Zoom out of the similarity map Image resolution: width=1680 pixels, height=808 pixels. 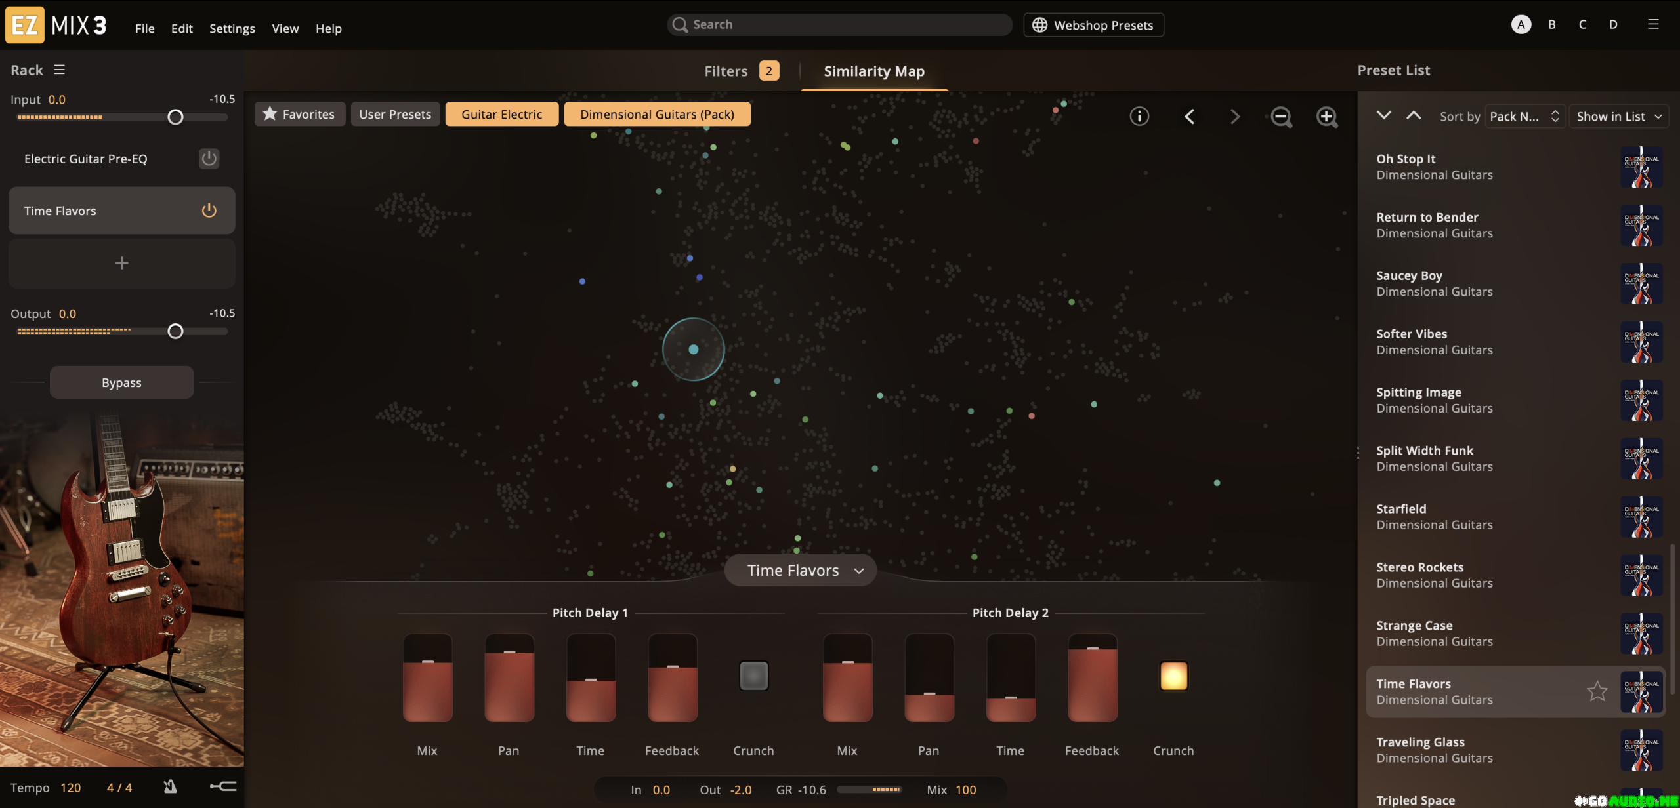click(x=1281, y=117)
